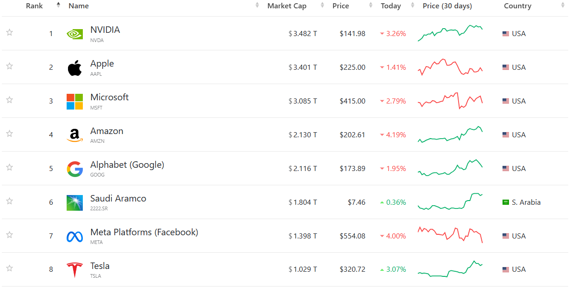This screenshot has width=571, height=287.
Task: Click the Tesla logo icon
Action: tap(74, 270)
